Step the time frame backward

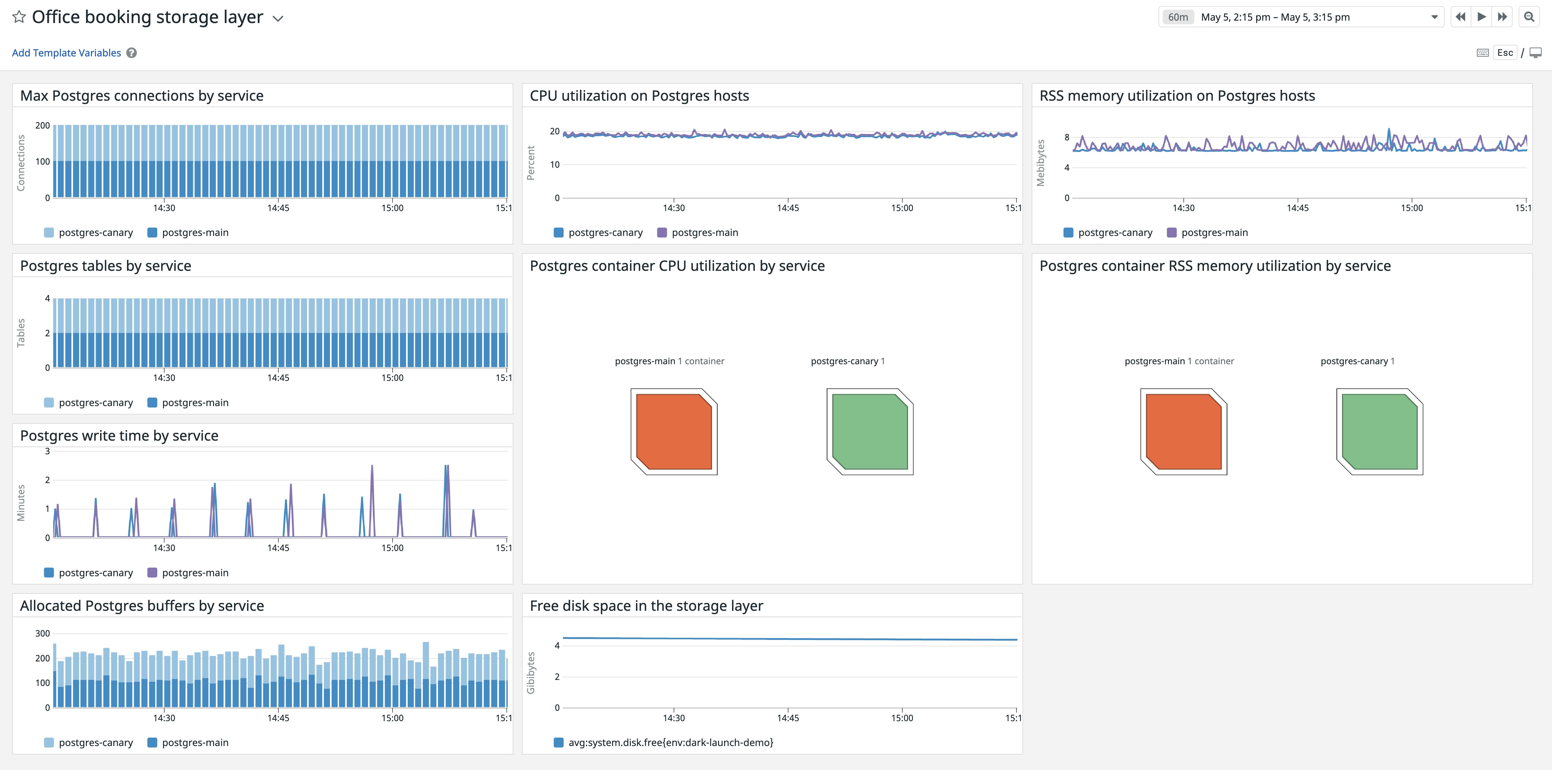click(x=1460, y=17)
